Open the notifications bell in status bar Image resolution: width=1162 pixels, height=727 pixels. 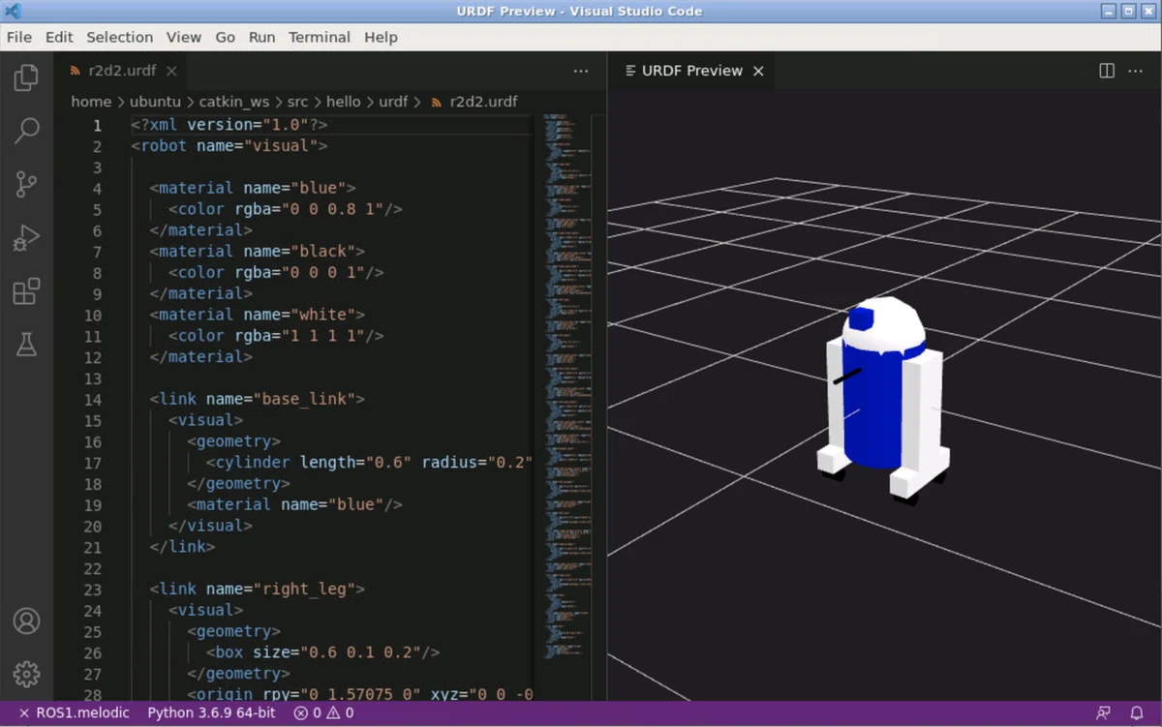pos(1137,713)
